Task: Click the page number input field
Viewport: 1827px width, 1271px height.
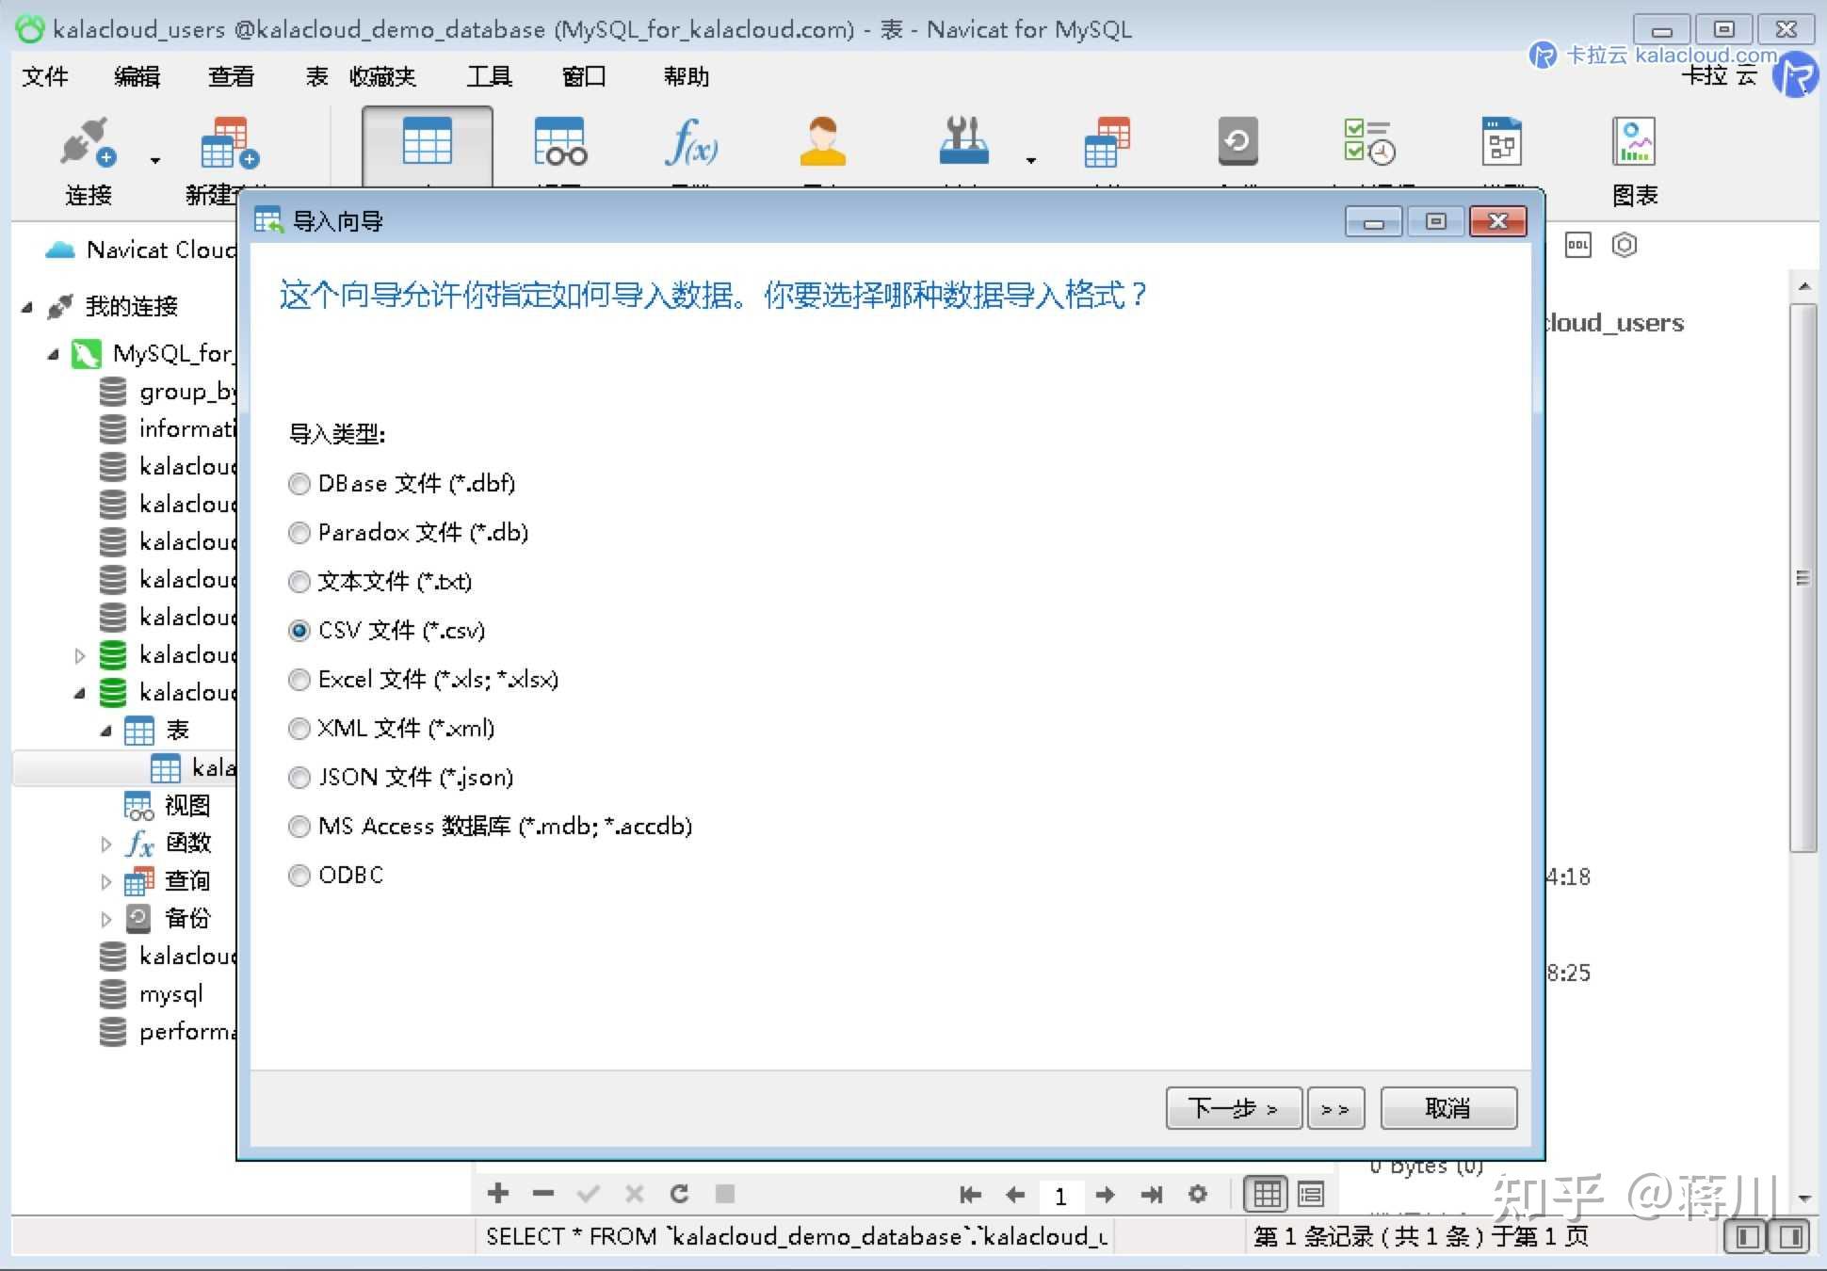Action: (1060, 1194)
